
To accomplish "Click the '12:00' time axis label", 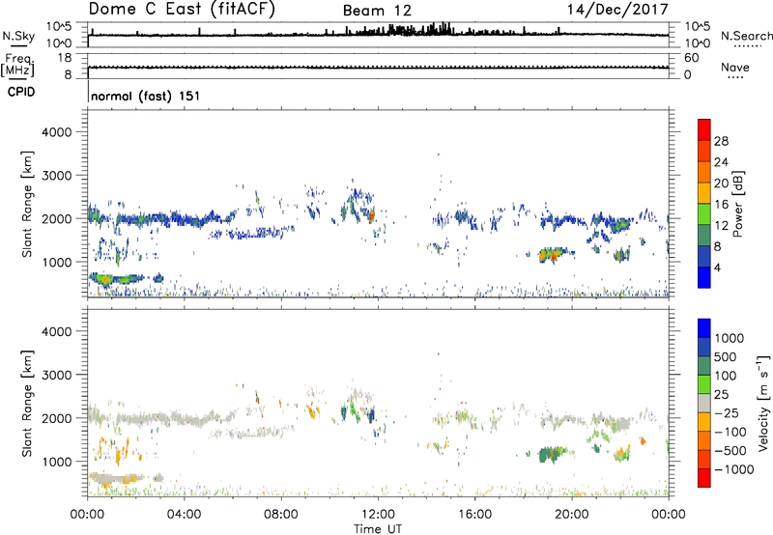I will [378, 515].
